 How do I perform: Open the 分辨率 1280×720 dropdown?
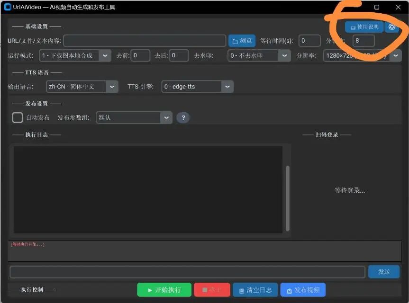362,55
